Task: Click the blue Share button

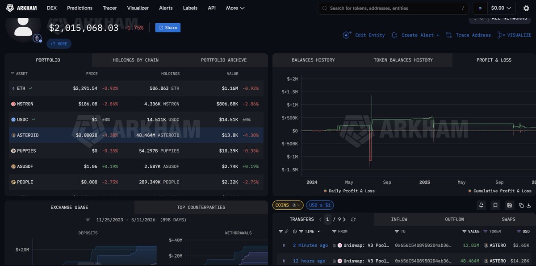Action: click(x=168, y=28)
